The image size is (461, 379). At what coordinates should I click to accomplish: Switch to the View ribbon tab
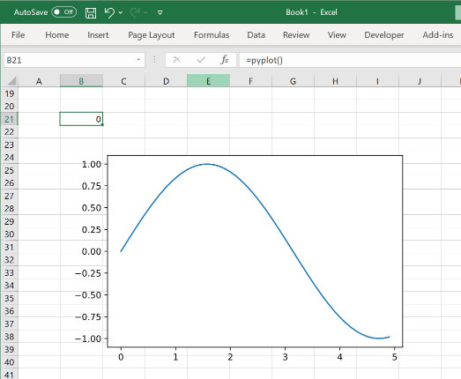tap(337, 35)
